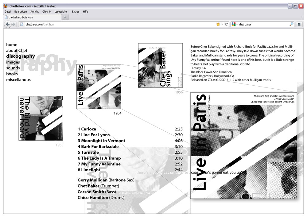This screenshot has width=307, height=217.
Task: Click track 1 Carioca
Action: [87, 129]
